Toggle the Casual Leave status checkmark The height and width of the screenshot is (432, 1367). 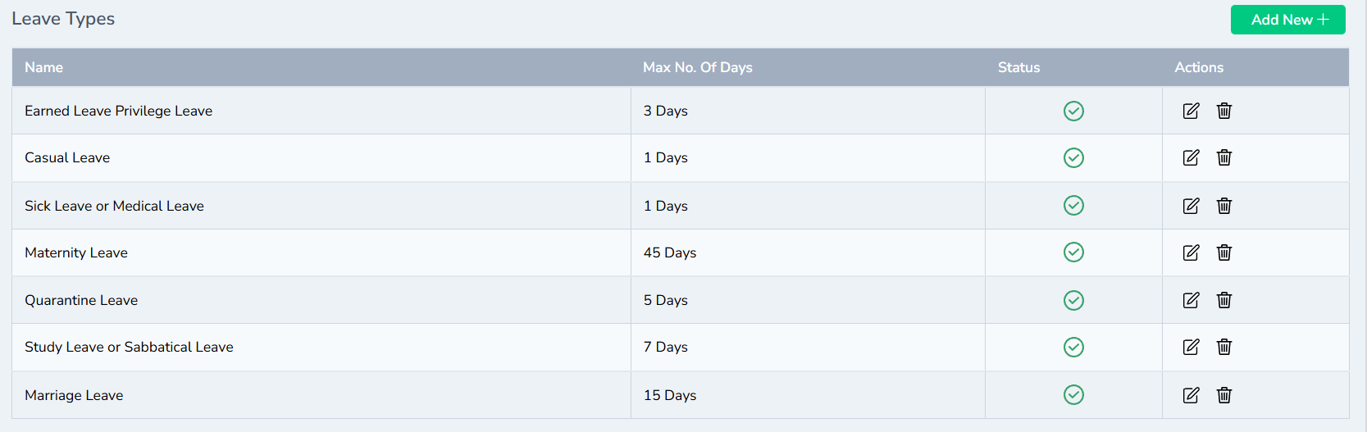(1073, 157)
